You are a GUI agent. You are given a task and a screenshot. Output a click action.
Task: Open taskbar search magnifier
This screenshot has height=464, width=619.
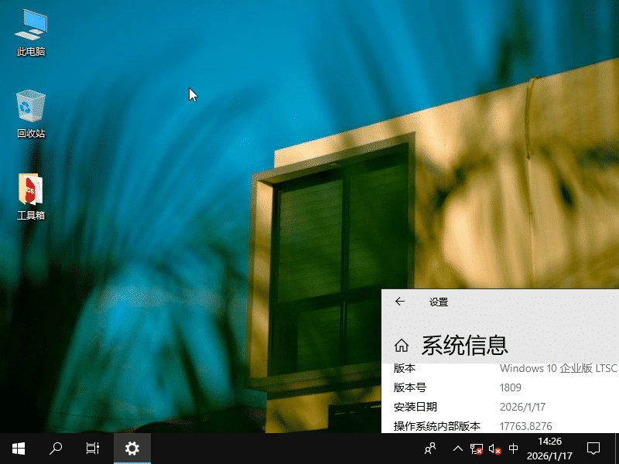click(56, 448)
